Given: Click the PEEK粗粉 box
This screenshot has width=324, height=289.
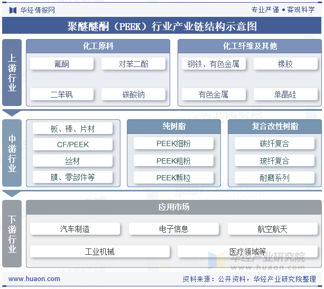Looking at the screenshot, I should [x=173, y=160].
